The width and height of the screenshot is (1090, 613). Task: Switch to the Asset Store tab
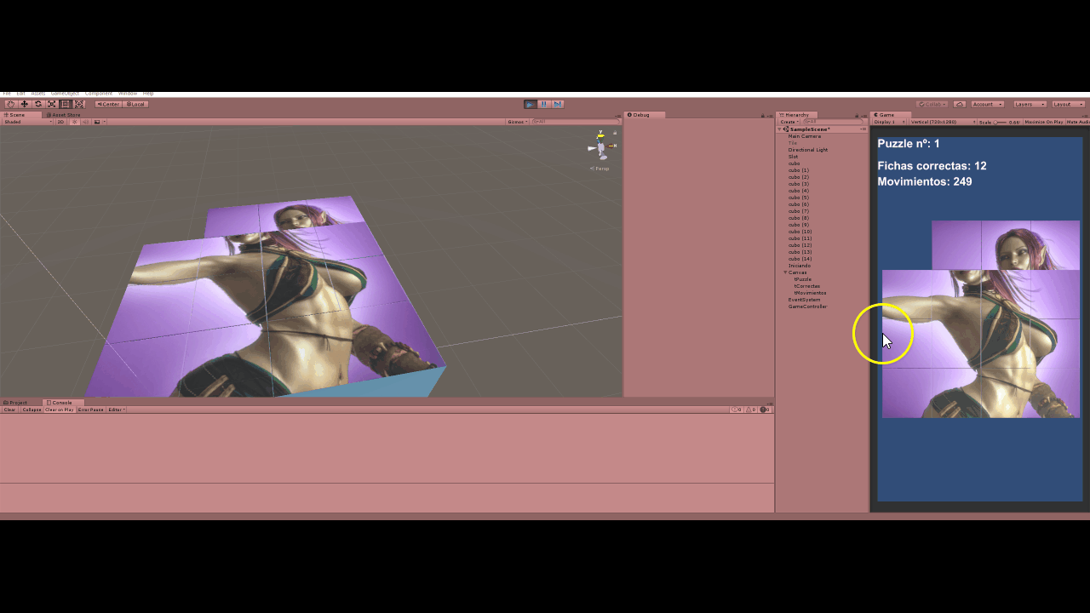coord(64,115)
